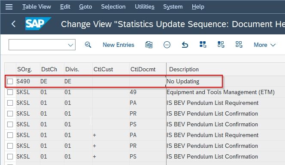
Task: Click the Undo Change arrow icon
Action: point(185,45)
